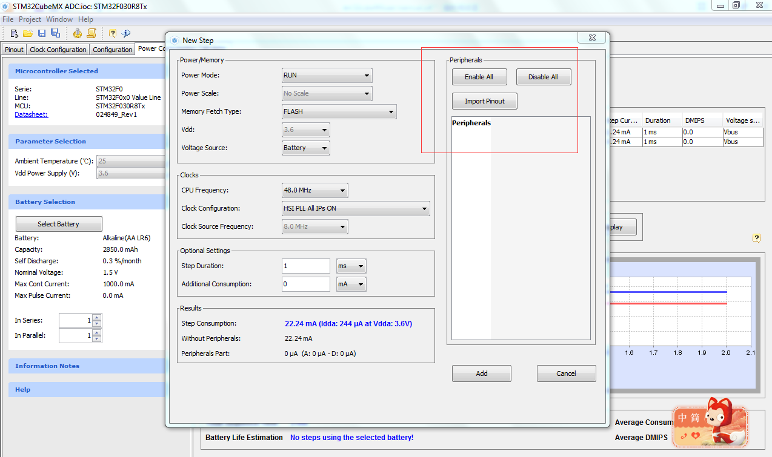
Task: Click the yellow help icon beside the chart
Action: pos(756,238)
